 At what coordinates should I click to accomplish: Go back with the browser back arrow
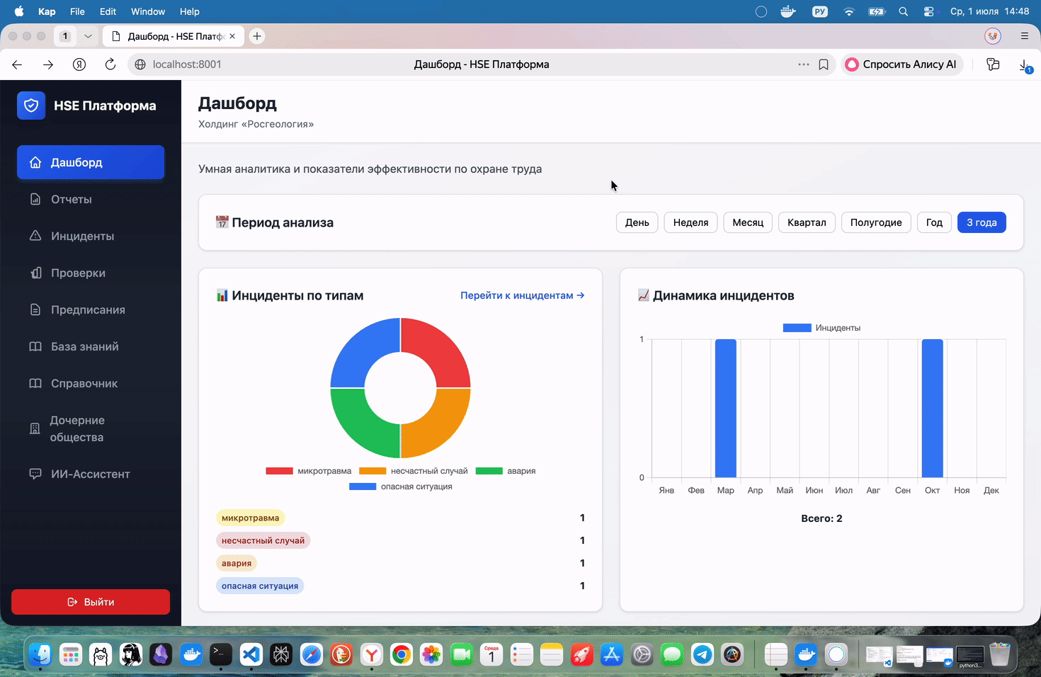click(x=17, y=64)
